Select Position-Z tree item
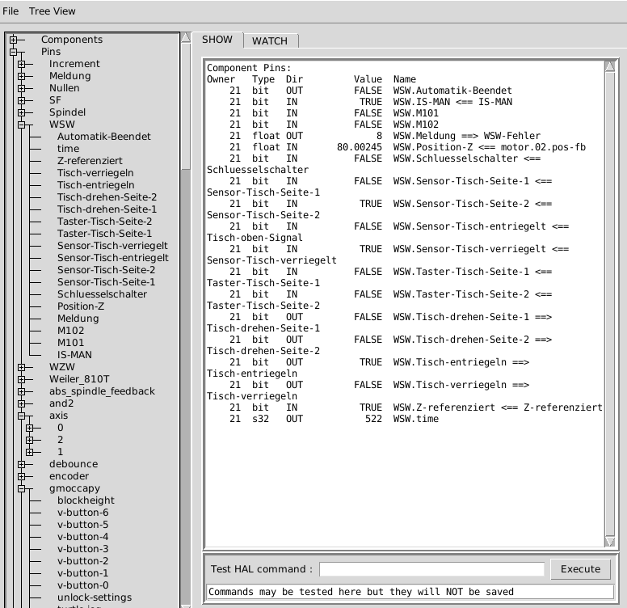The width and height of the screenshot is (627, 608). click(81, 306)
